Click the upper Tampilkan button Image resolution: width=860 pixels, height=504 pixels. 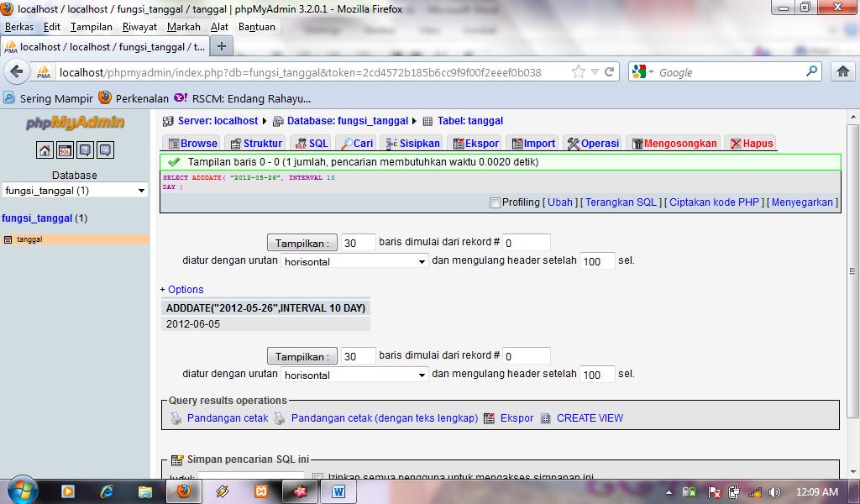[x=302, y=243]
